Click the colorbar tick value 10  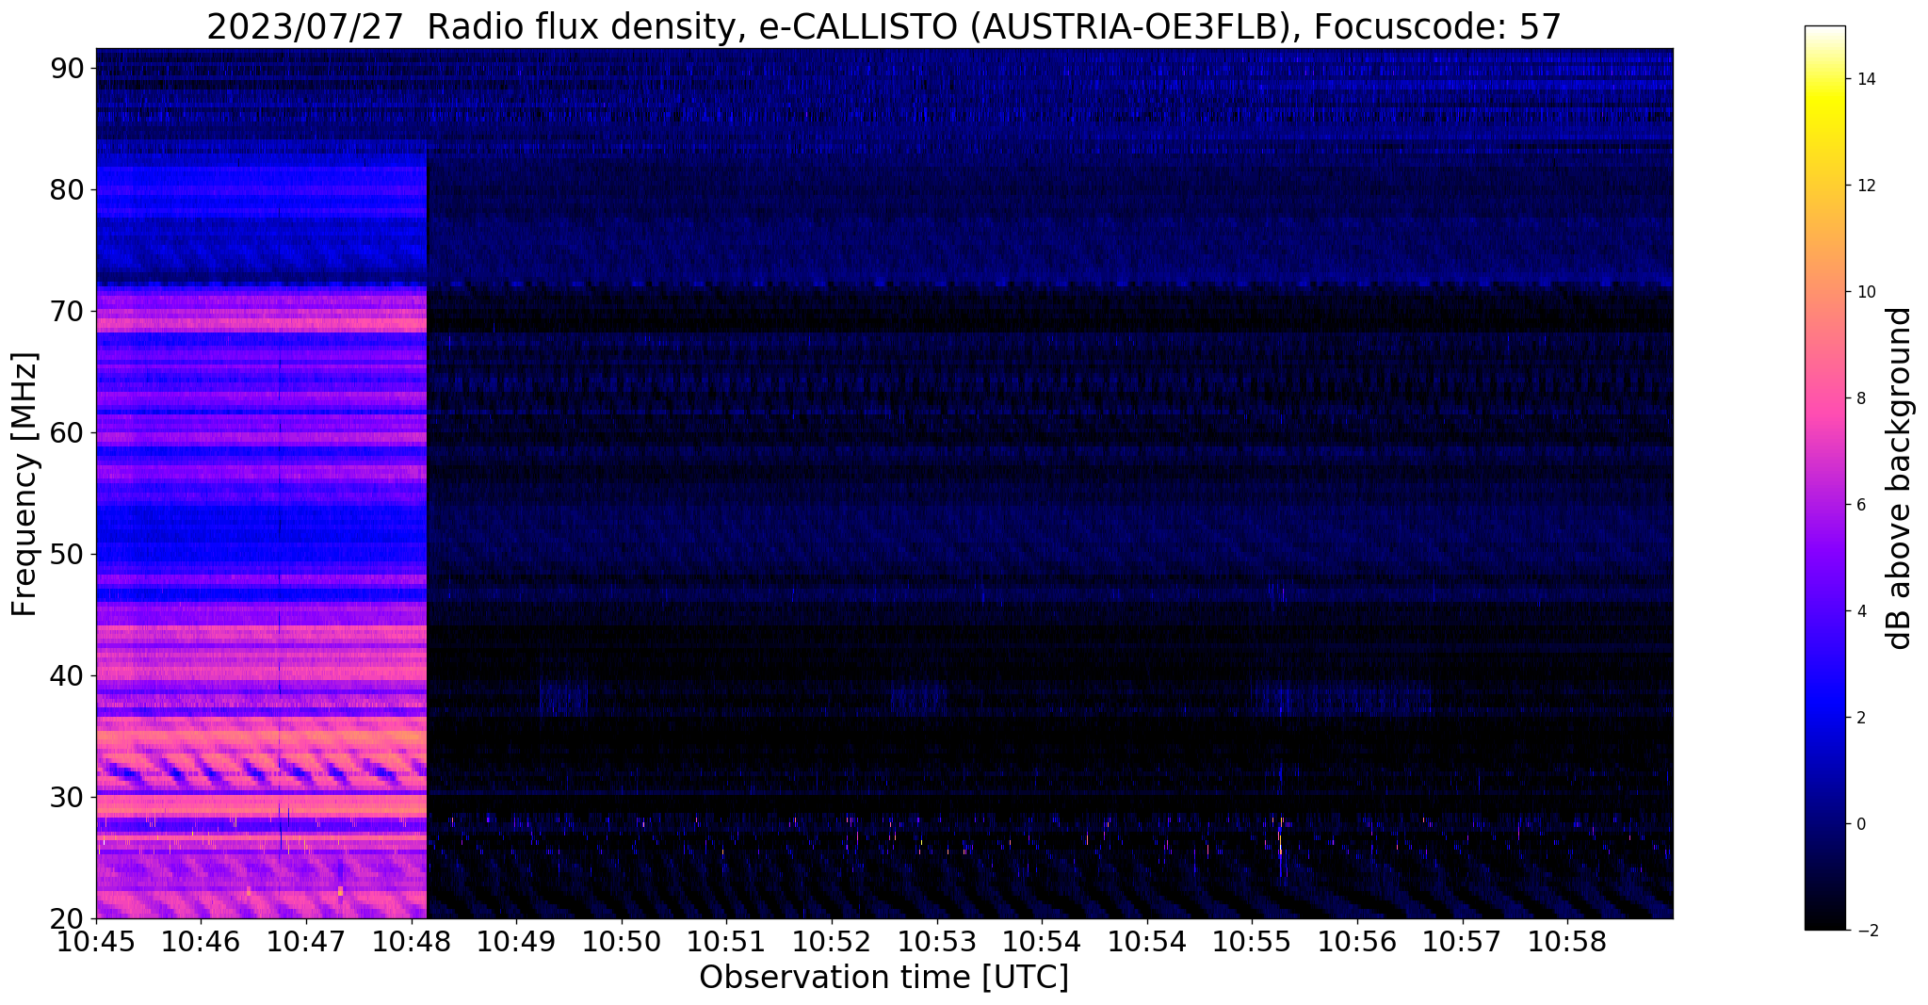[1865, 293]
